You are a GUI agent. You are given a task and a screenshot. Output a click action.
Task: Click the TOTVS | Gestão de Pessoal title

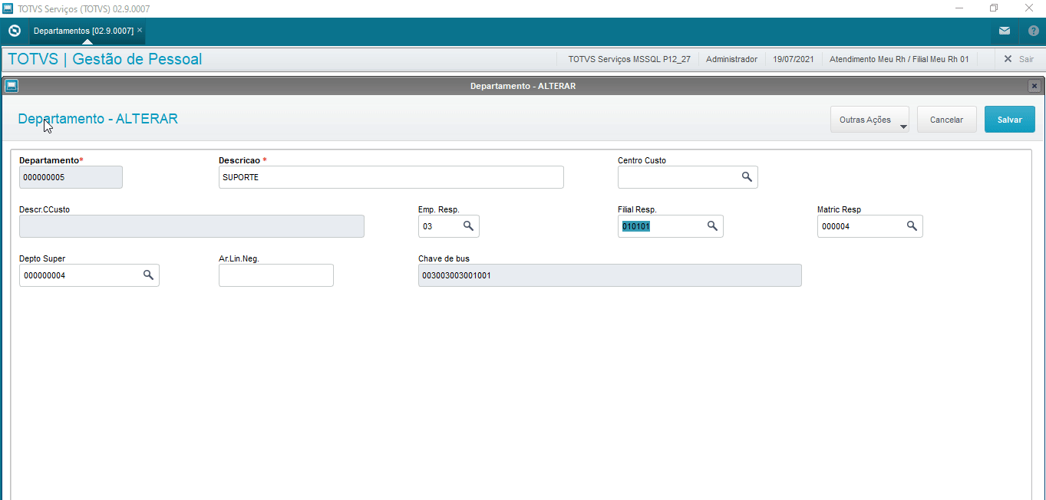105,59
